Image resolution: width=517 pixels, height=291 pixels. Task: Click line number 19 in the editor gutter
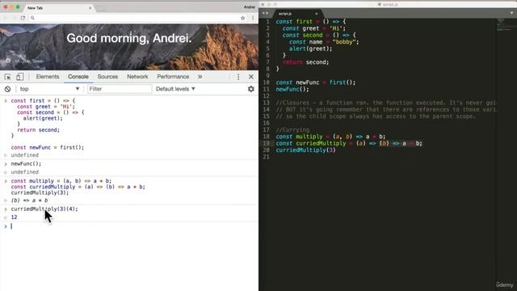(x=267, y=143)
